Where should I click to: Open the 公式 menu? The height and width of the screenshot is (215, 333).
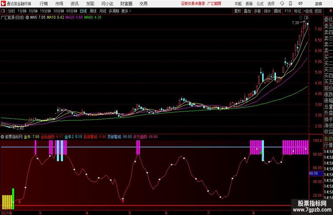click(x=260, y=4)
